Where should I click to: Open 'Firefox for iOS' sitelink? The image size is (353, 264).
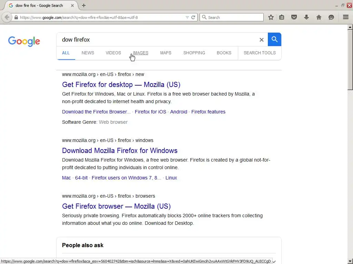click(x=150, y=112)
